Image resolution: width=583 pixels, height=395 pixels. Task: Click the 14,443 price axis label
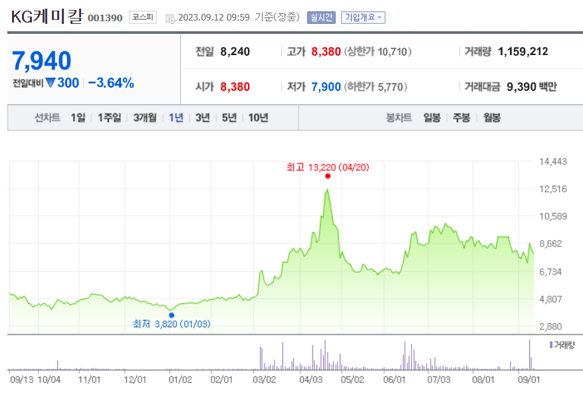[x=553, y=161]
